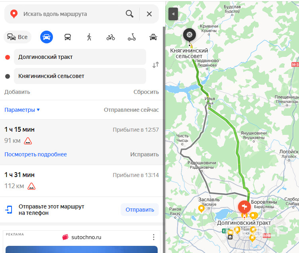Select the 1 ч 31 мин alternative route
This screenshot has height=253, width=299.
tap(82, 181)
